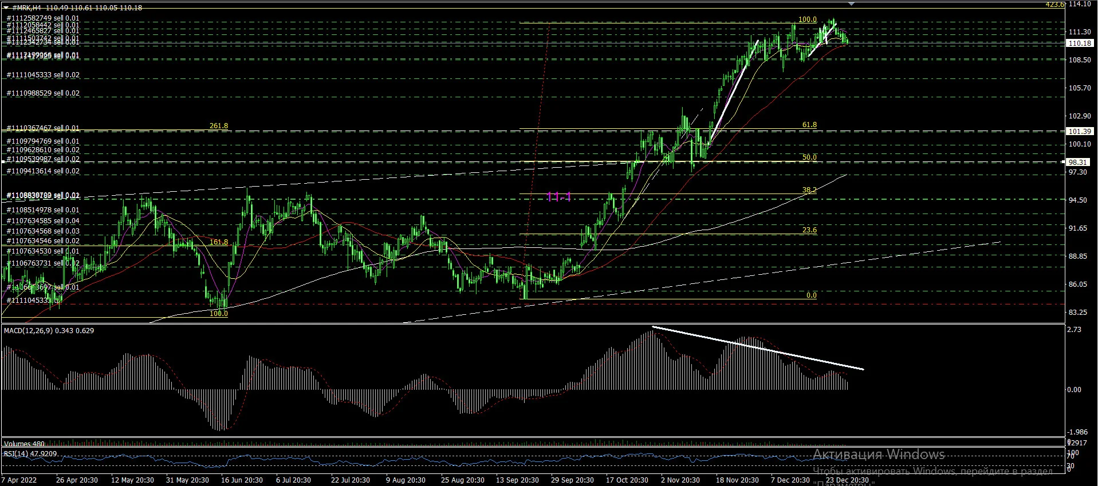This screenshot has height=486, width=1098.
Task: Click order label #1109628610 sell 0.02
Action: click(x=43, y=150)
